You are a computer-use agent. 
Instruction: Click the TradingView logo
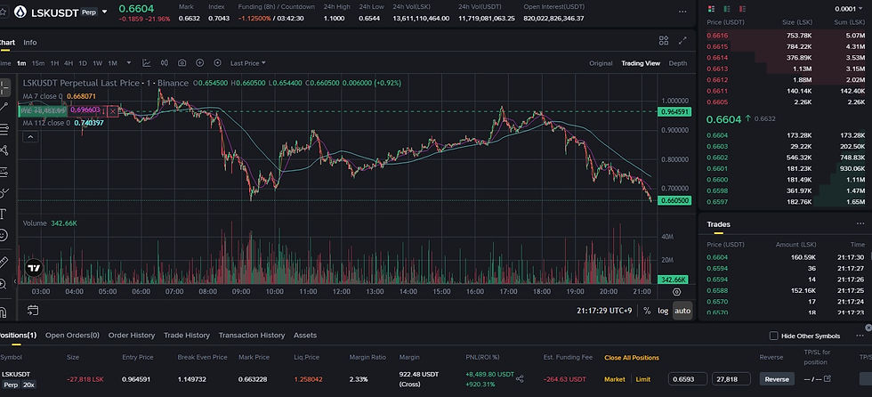tap(35, 267)
